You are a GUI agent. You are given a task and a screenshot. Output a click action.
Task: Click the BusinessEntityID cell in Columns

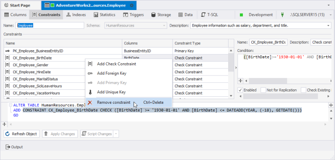pyautogui.click(x=147, y=51)
